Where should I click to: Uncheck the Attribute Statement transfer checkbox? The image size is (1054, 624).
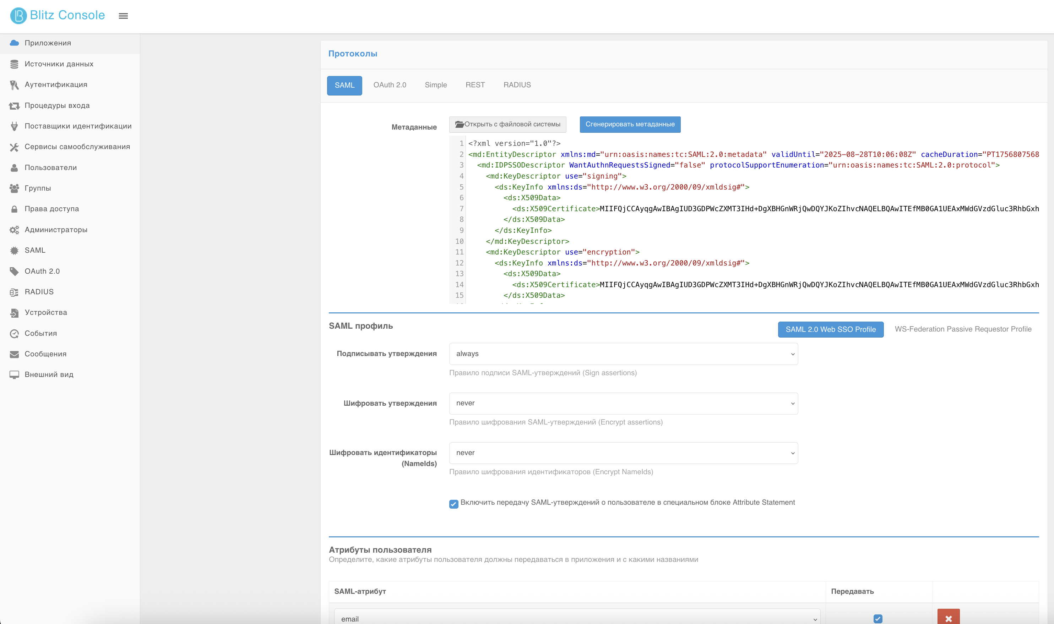[453, 504]
